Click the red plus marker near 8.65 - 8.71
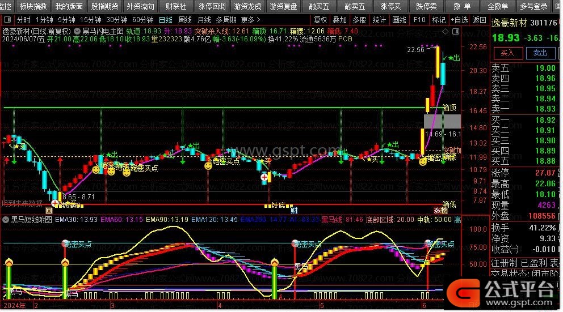Image resolution: width=563 pixels, height=312 pixels. click(54, 203)
